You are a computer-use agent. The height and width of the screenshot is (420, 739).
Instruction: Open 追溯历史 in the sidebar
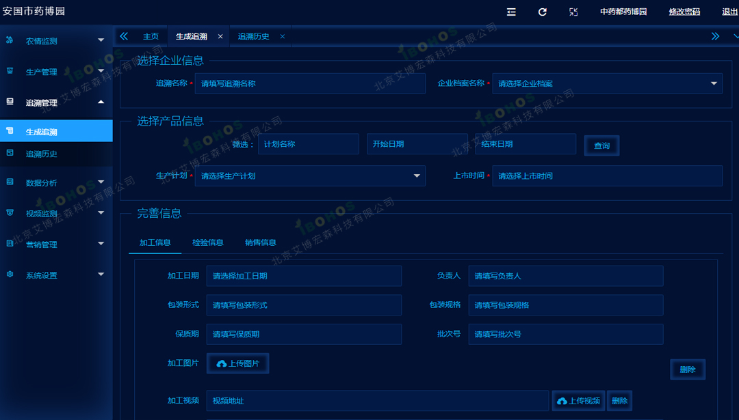(x=42, y=154)
